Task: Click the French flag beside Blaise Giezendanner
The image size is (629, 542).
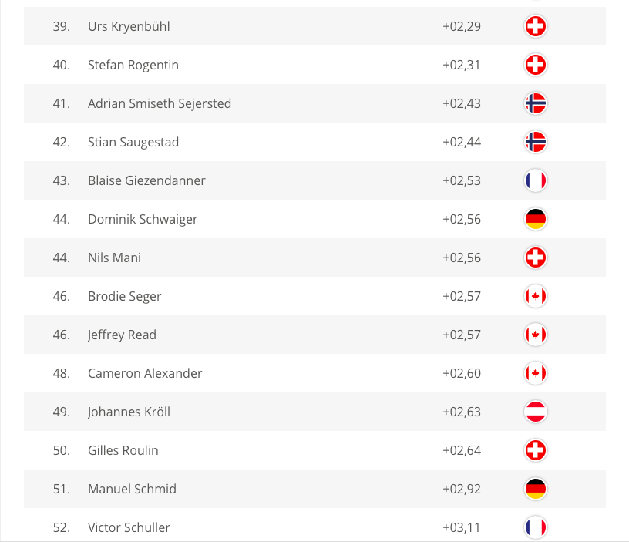Action: pos(535,180)
